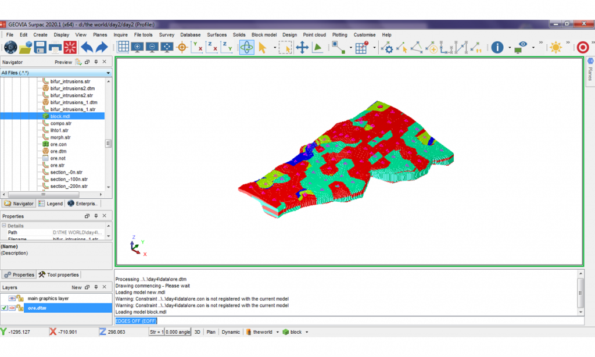
Task: Click the sun lighting icon
Action: [x=556, y=48]
